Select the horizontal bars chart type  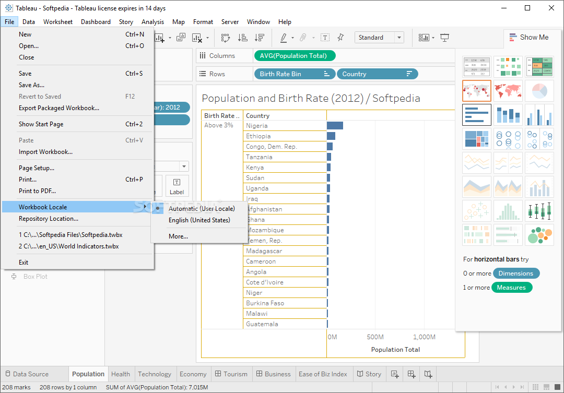coord(477,115)
